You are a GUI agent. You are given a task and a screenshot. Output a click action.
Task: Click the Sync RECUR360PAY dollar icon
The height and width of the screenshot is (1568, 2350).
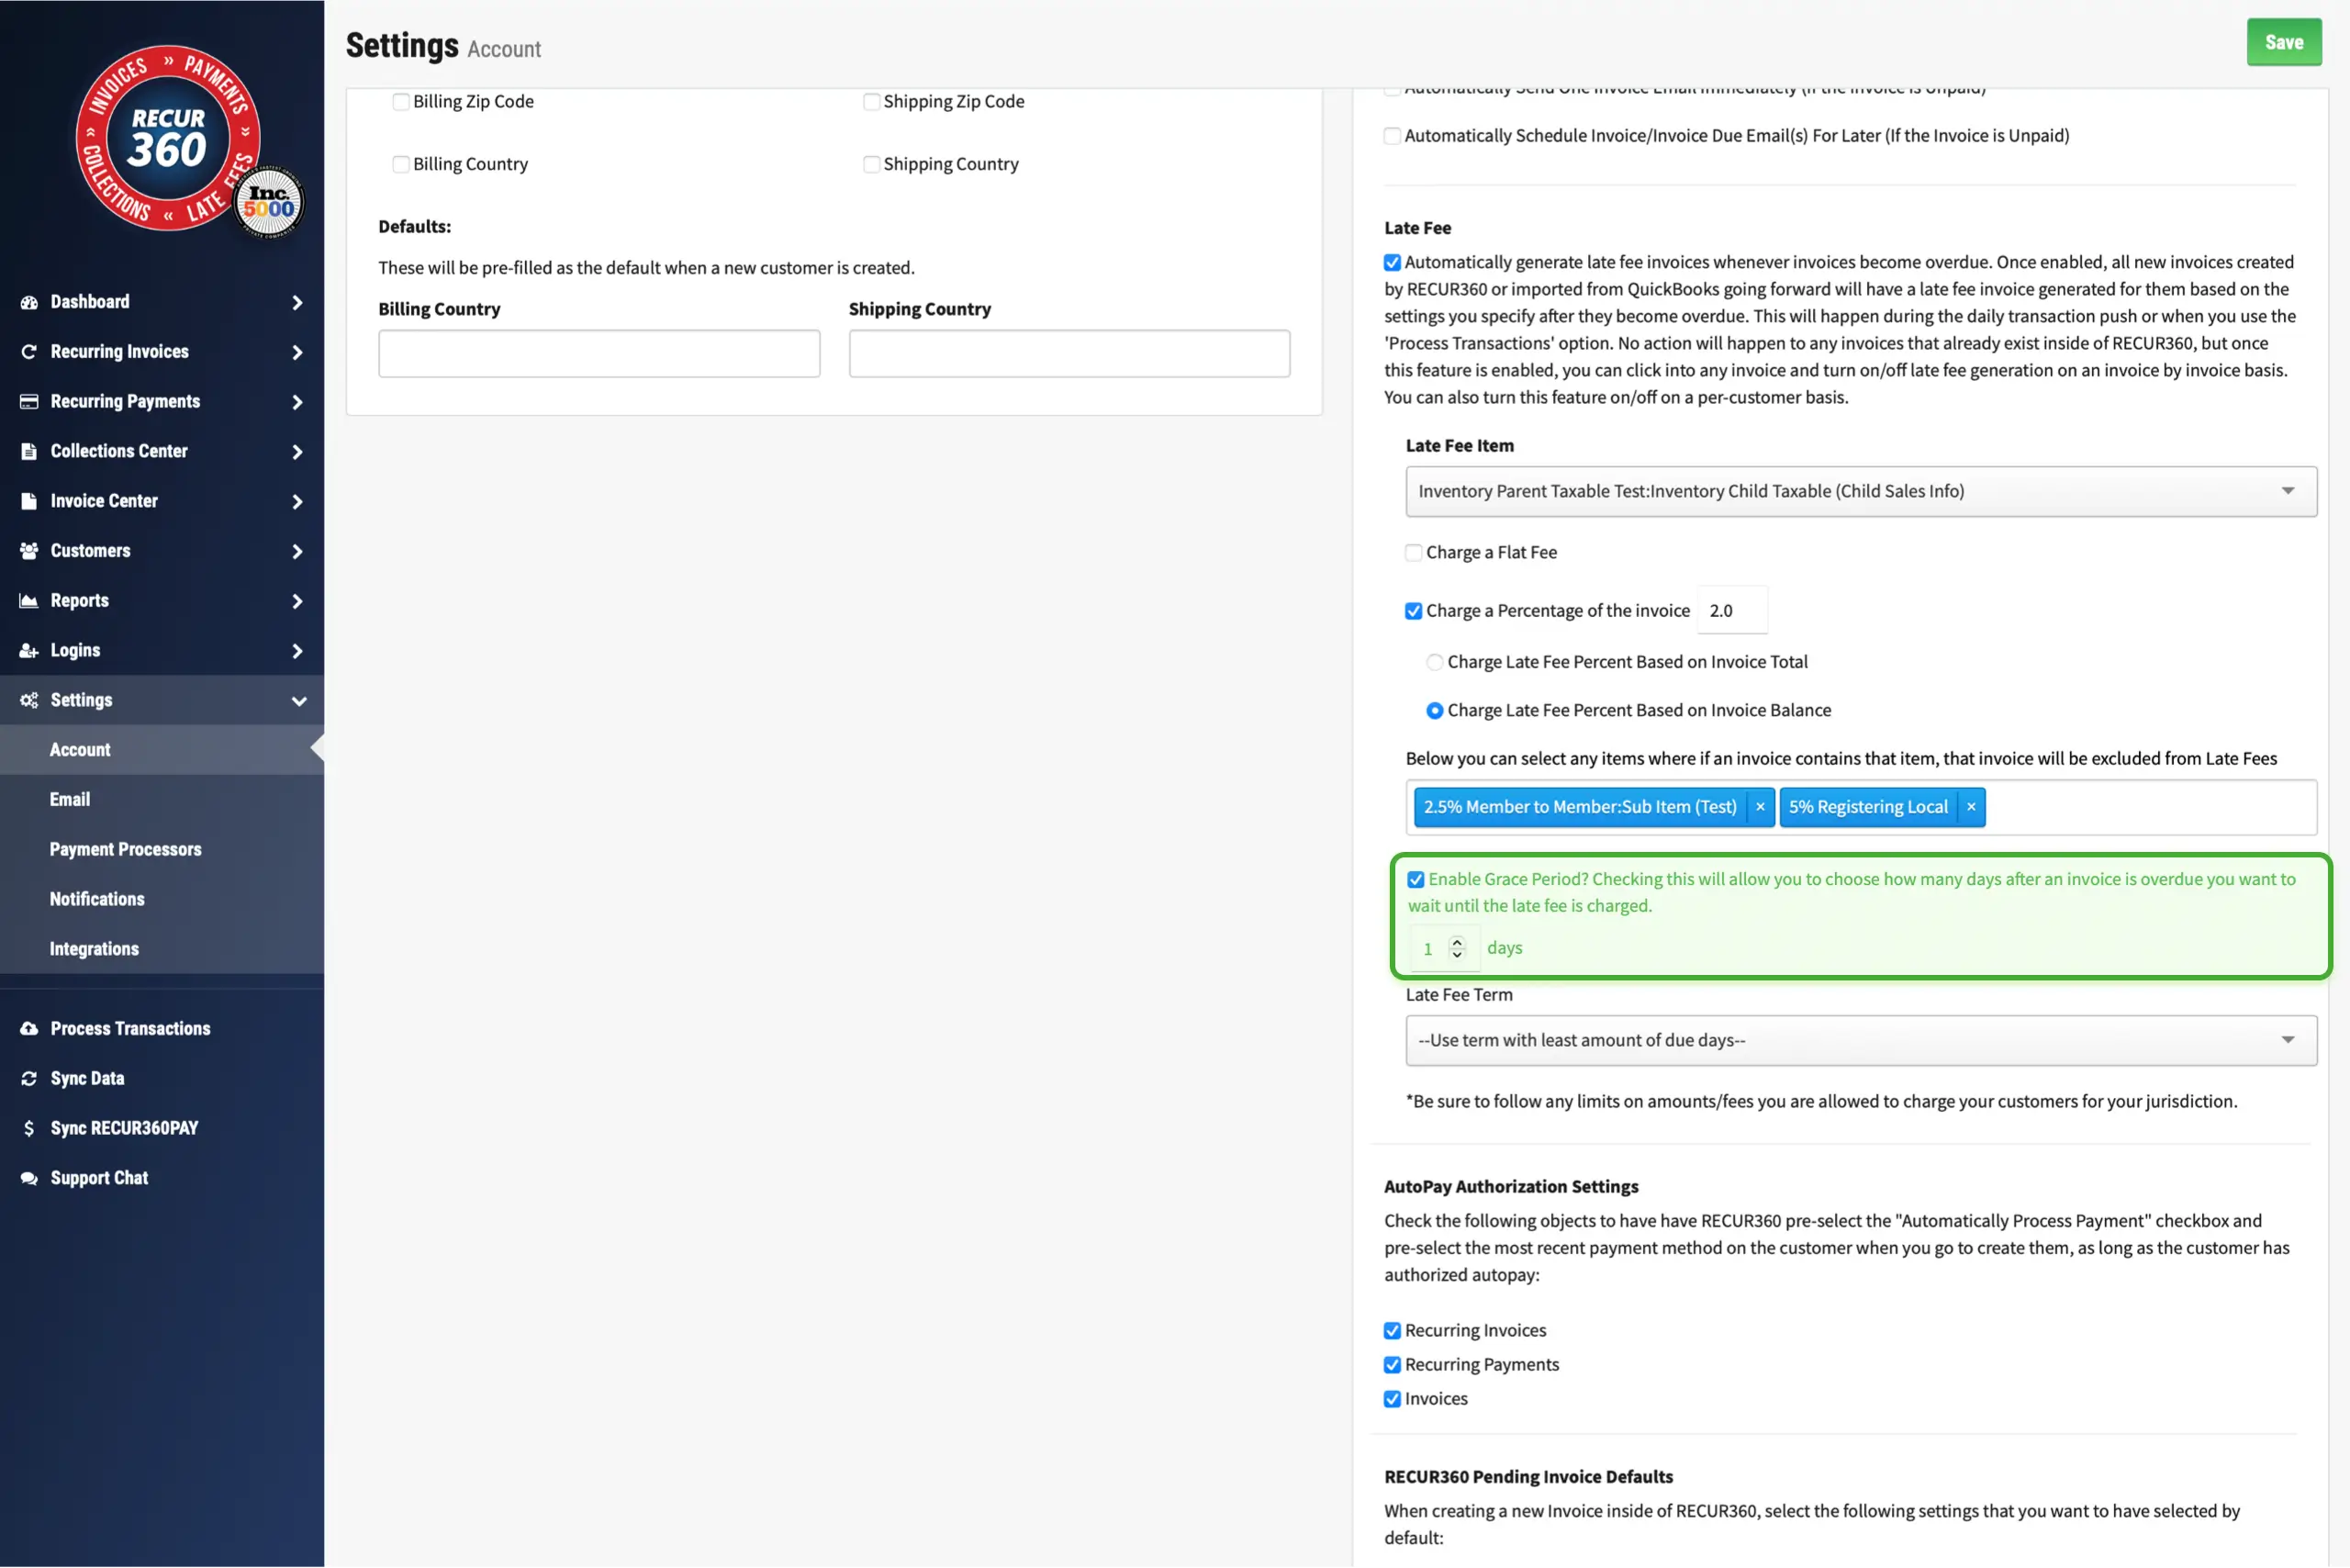(x=29, y=1129)
